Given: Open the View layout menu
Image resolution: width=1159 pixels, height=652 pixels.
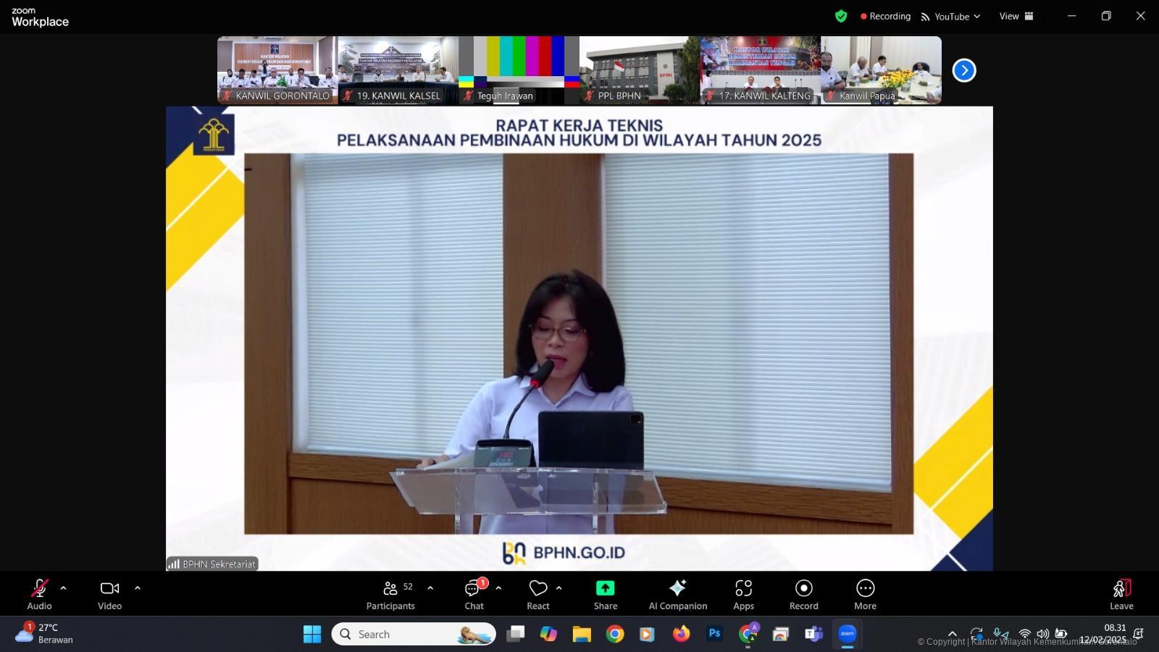Looking at the screenshot, I should point(1016,16).
